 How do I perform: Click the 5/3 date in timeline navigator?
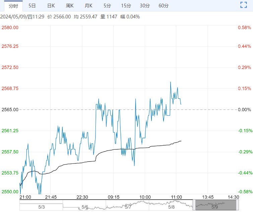(41, 207)
